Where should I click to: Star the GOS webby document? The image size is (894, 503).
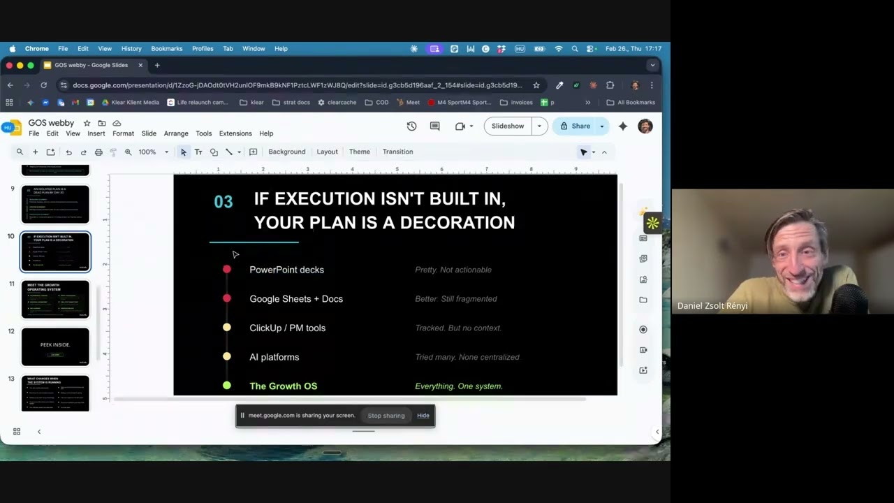tap(87, 123)
